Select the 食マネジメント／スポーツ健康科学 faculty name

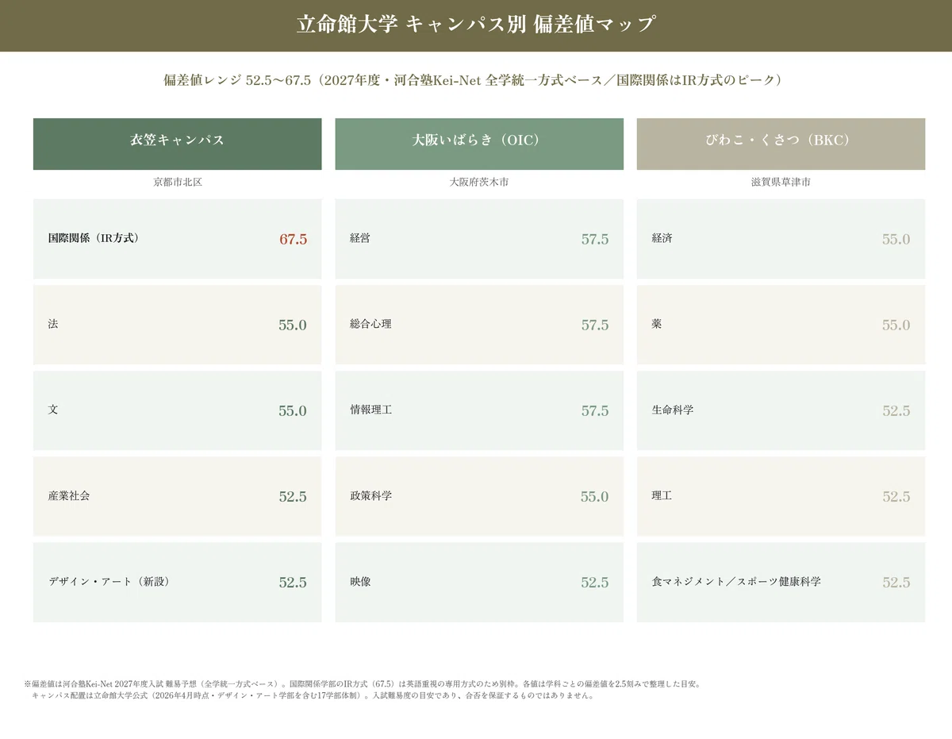[736, 581]
